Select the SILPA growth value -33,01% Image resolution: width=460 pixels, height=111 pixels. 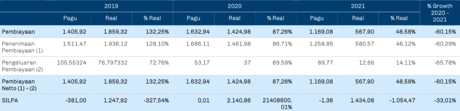click(445, 100)
